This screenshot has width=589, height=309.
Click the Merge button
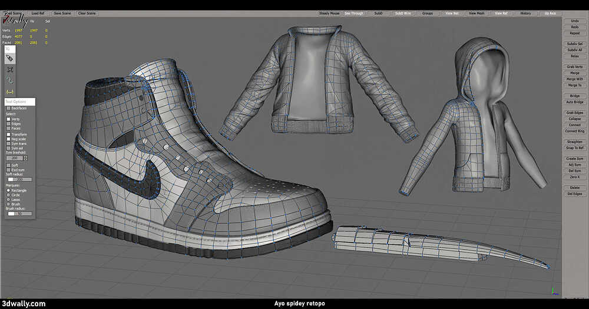tap(575, 73)
